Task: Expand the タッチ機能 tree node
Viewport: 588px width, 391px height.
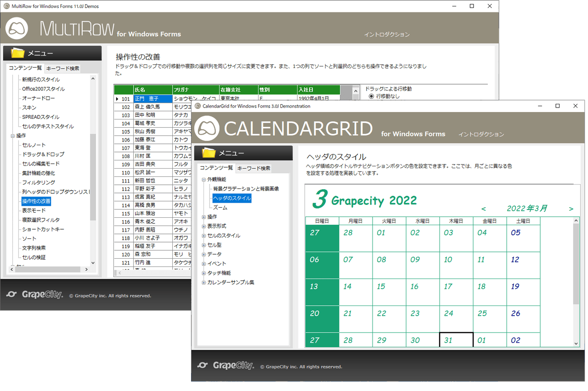Action: [204, 273]
